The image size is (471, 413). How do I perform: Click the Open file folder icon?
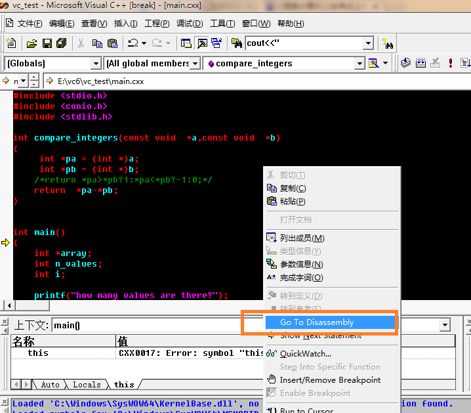click(x=31, y=43)
